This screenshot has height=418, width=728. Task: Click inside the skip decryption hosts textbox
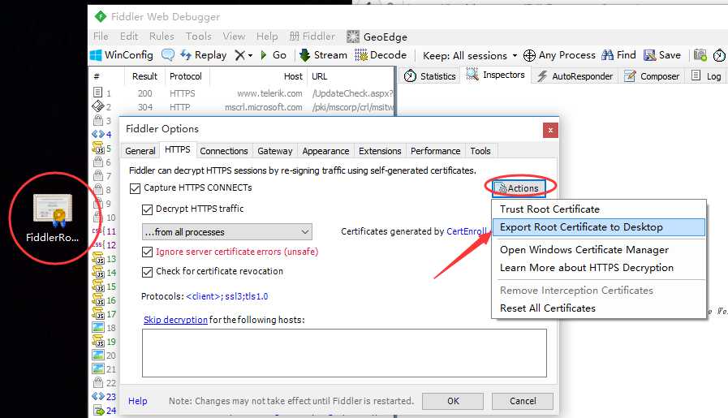344,353
